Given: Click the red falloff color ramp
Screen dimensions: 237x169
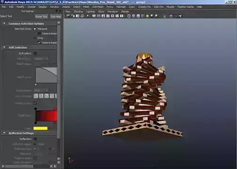Looking at the screenshot, I should coord(46,115).
